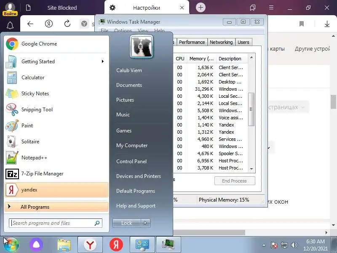
Task: Click the Action Center flag tray icon
Action: point(274,245)
